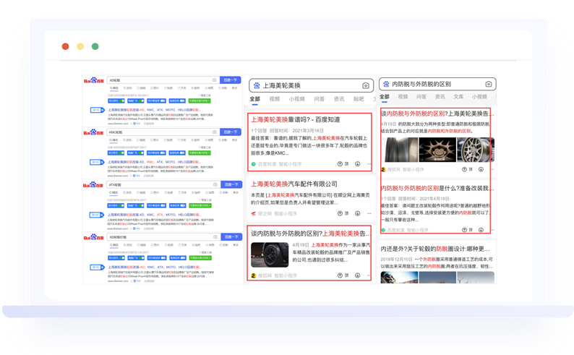Open 上海美轮美换汽车配件有限公司 result title
Image resolution: width=574 pixels, height=355 pixels.
[x=294, y=184]
